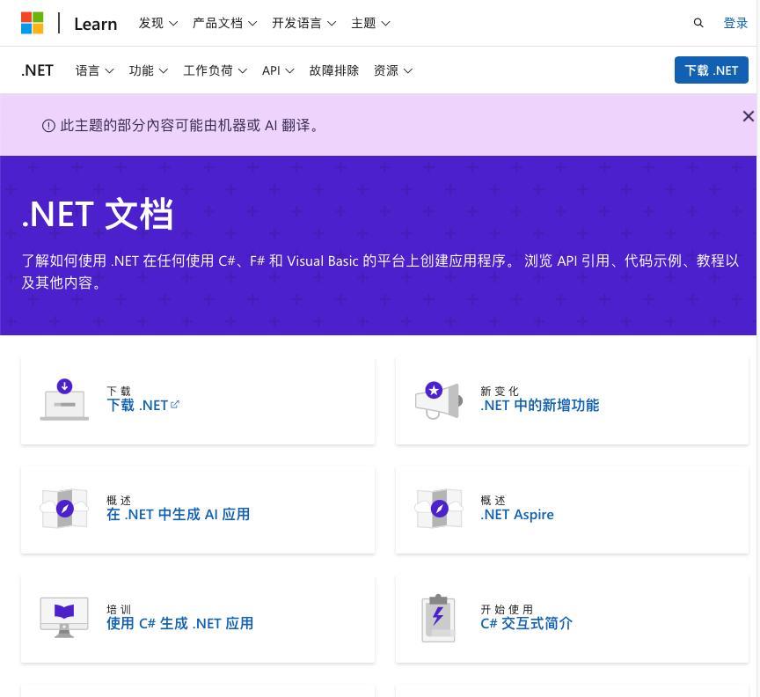Click the map compass icon beside 在 .NET 中生成 AI 应用
The width and height of the screenshot is (760, 697).
64,509
